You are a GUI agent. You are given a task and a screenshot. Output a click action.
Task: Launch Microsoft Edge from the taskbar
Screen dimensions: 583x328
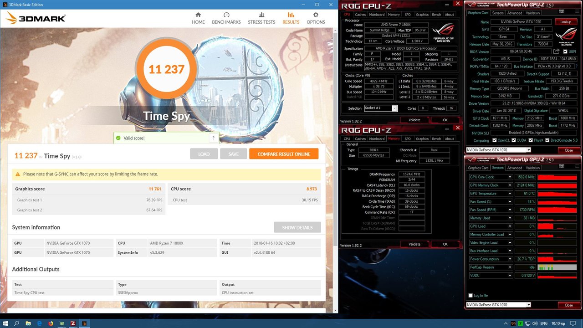pyautogui.click(x=39, y=323)
